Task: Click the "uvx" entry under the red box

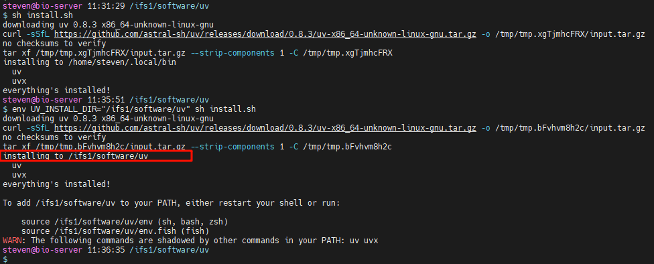Action: click(19, 175)
